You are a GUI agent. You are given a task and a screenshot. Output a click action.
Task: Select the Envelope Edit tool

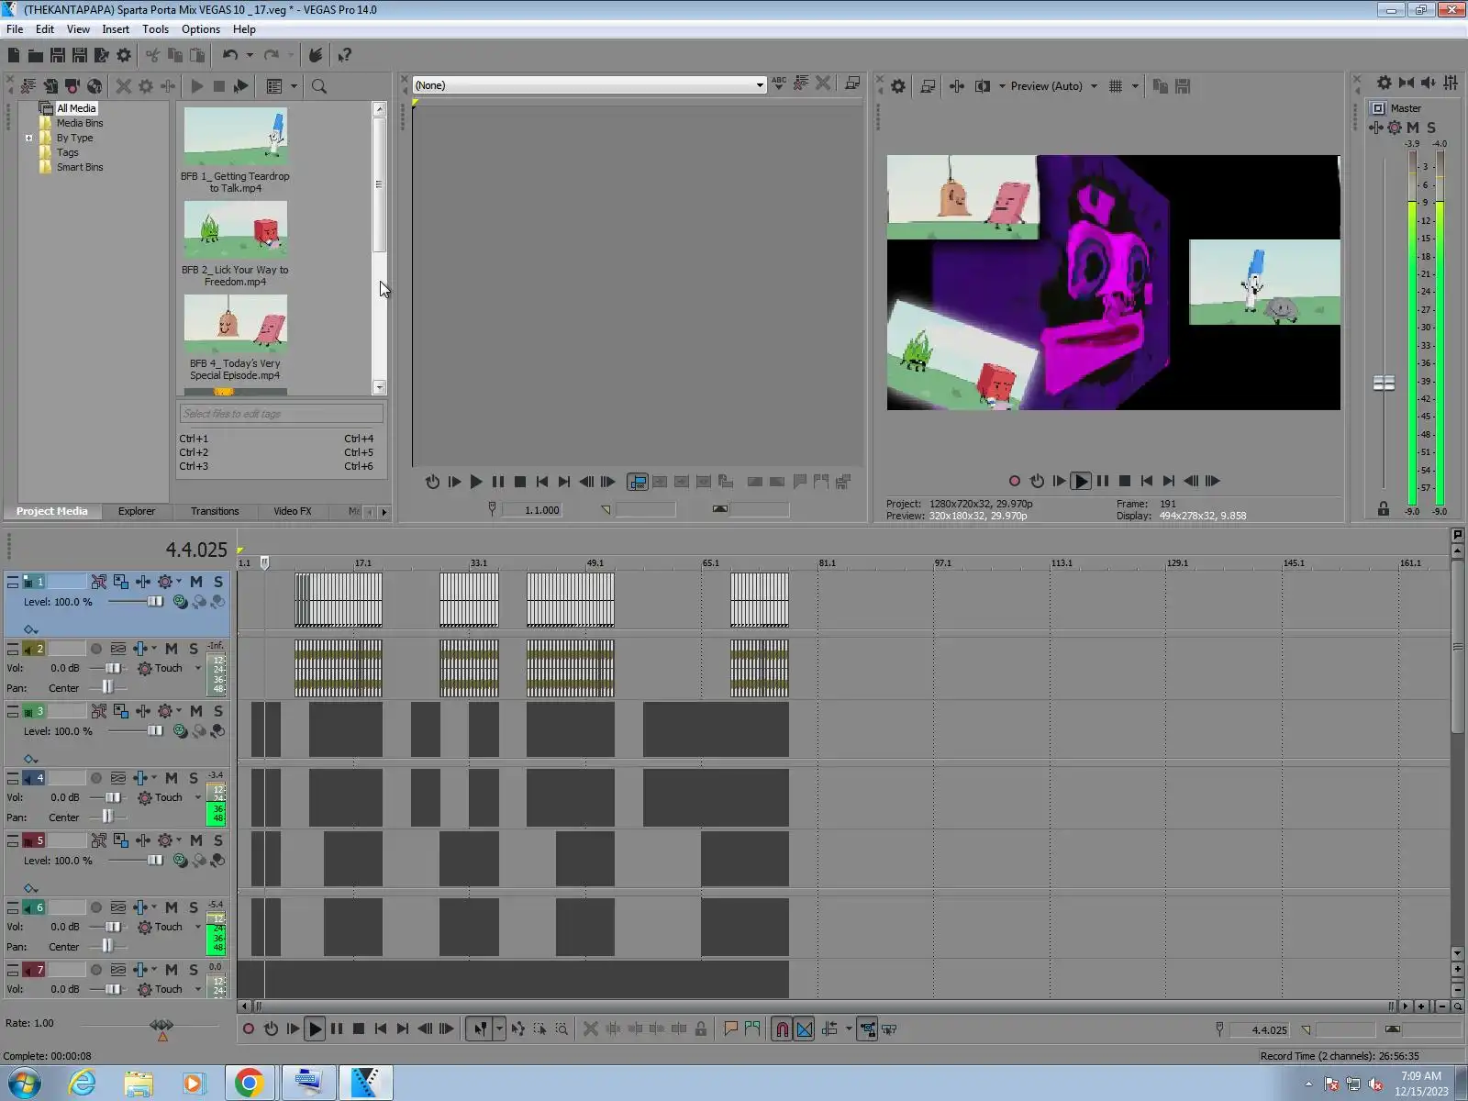pyautogui.click(x=518, y=1029)
